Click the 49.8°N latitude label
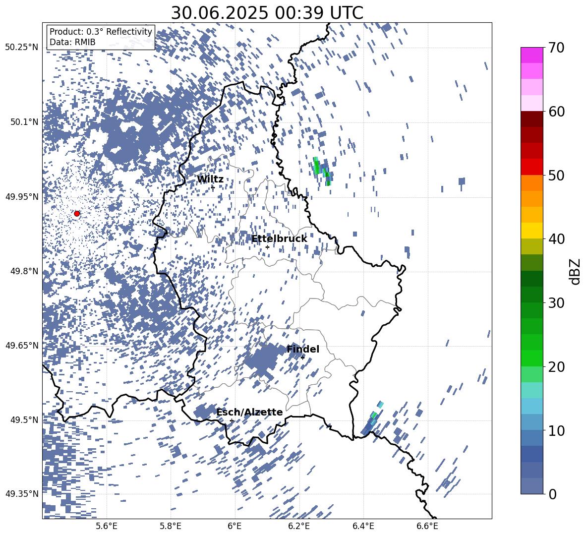Image resolution: width=587 pixels, height=536 pixels. 24,271
